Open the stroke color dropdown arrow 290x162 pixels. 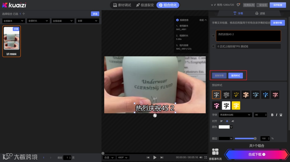(231, 138)
